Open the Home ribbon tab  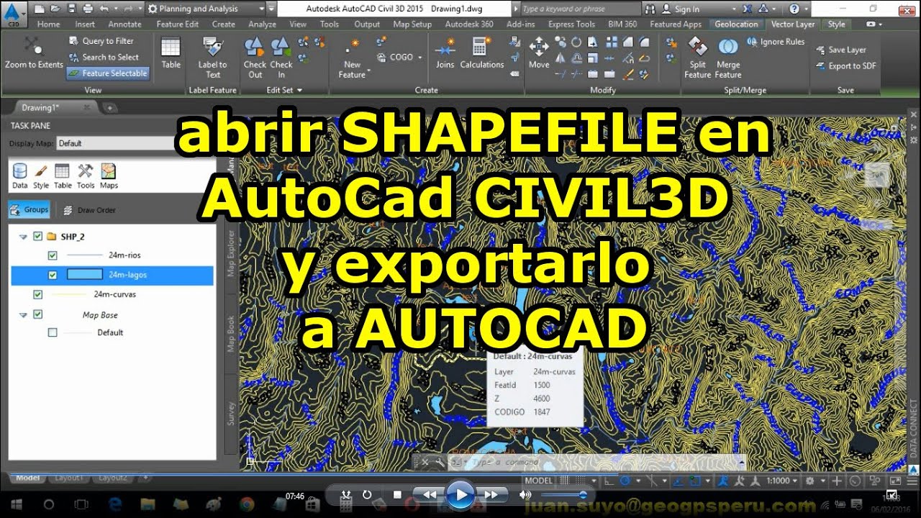pos(48,24)
